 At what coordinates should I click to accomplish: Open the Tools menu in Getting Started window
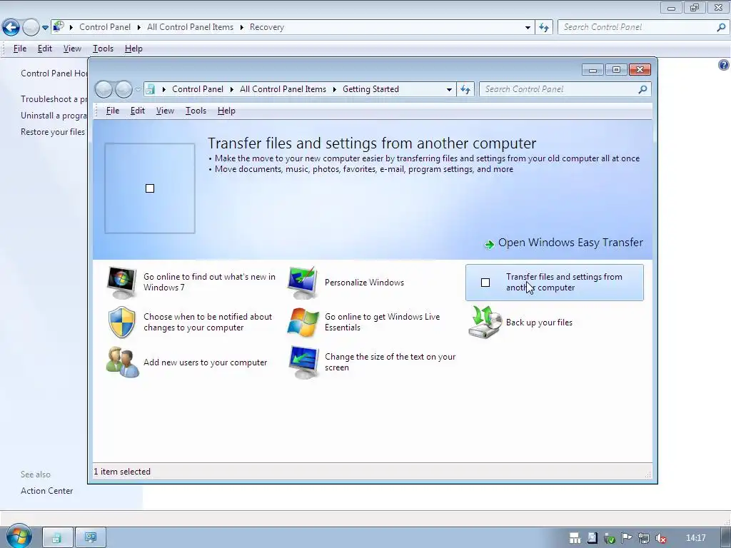(196, 111)
